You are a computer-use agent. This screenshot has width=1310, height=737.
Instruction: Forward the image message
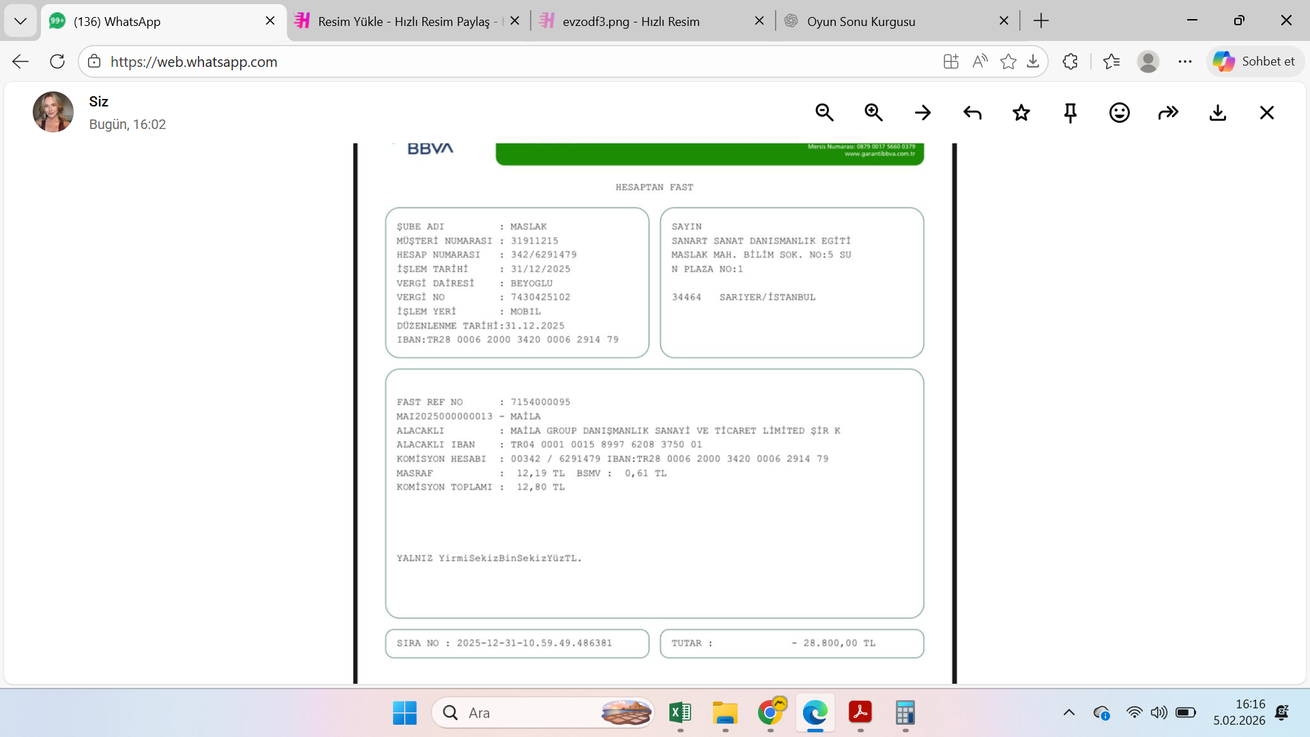[x=1169, y=113]
